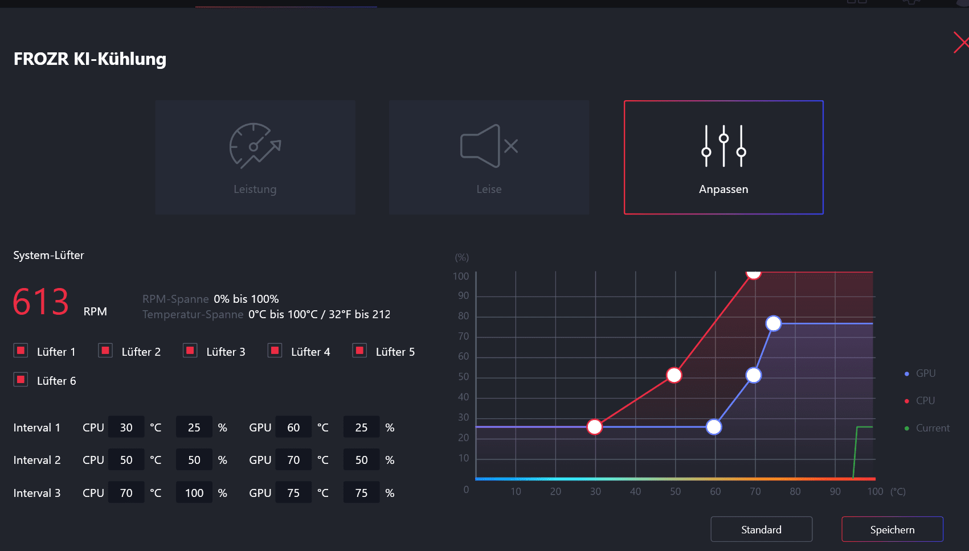
Task: Click the RPM-Spanne 0% bis 100% text
Action: (211, 299)
